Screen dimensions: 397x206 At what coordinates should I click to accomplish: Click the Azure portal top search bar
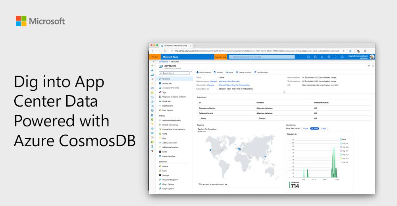262,57
